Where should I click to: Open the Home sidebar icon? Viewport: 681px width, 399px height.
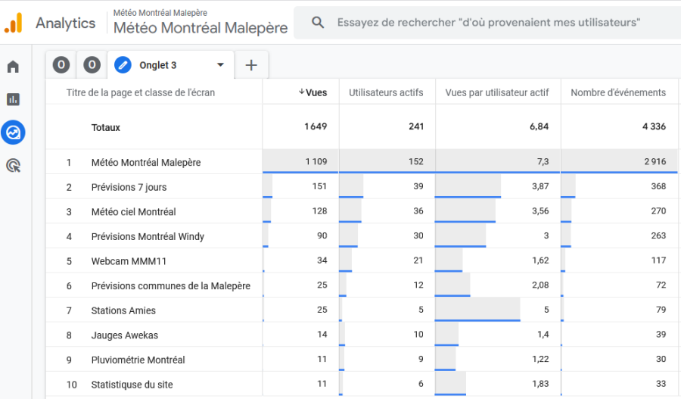point(13,67)
